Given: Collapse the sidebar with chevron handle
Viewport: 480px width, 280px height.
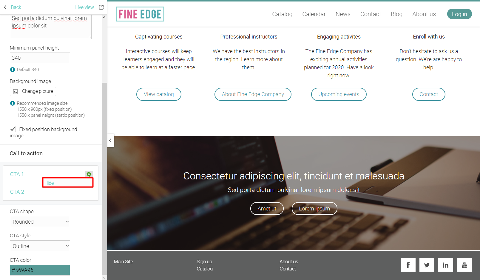Looking at the screenshot, I should pyautogui.click(x=110, y=140).
